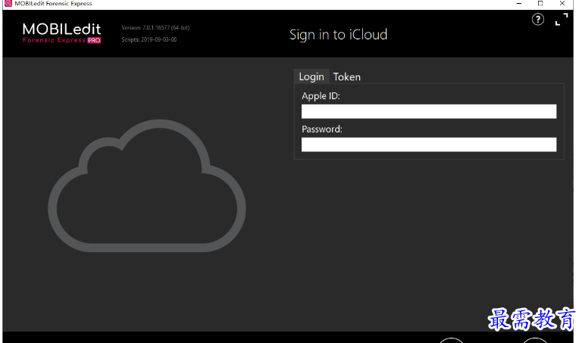582x343 pixels.
Task: Focus the Password input field
Action: [429, 145]
